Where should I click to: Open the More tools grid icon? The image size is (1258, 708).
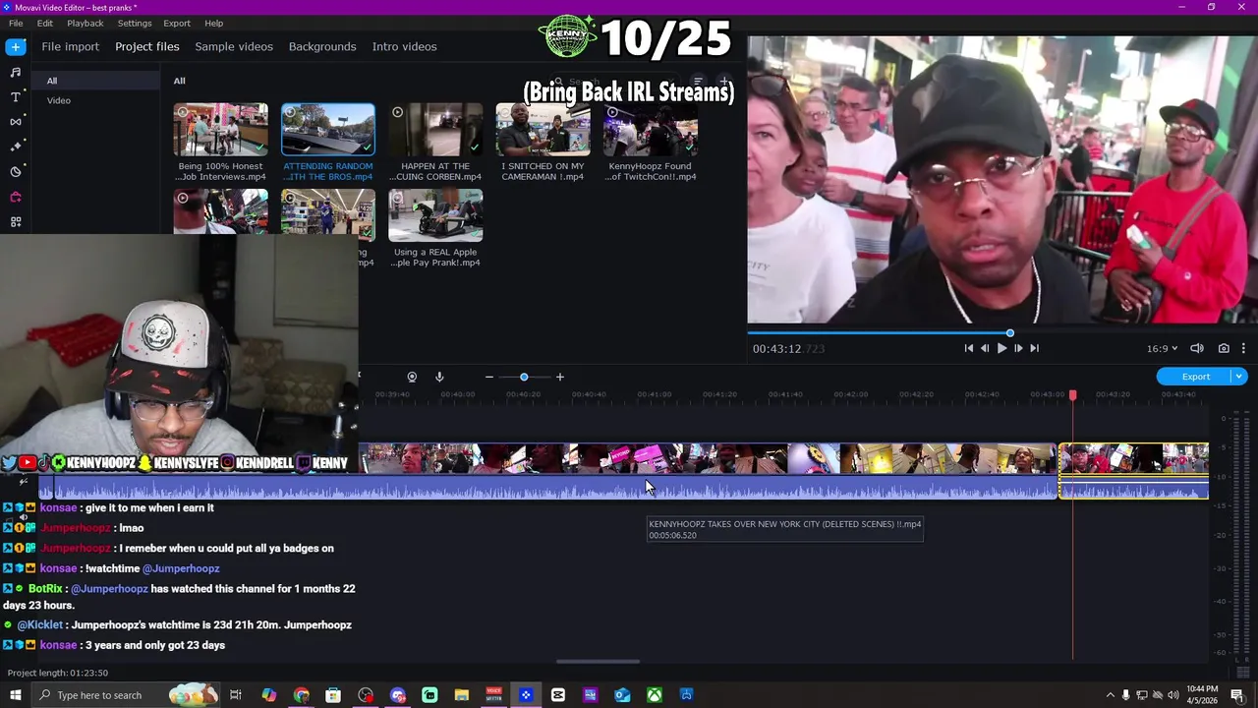16,221
